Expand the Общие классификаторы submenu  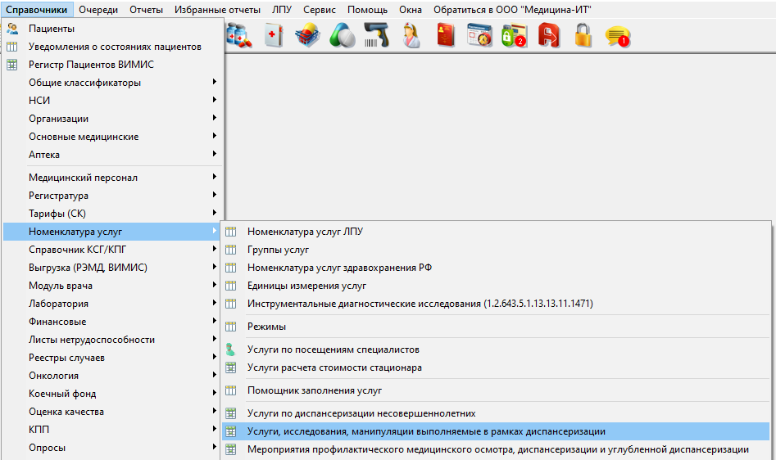pos(84,83)
